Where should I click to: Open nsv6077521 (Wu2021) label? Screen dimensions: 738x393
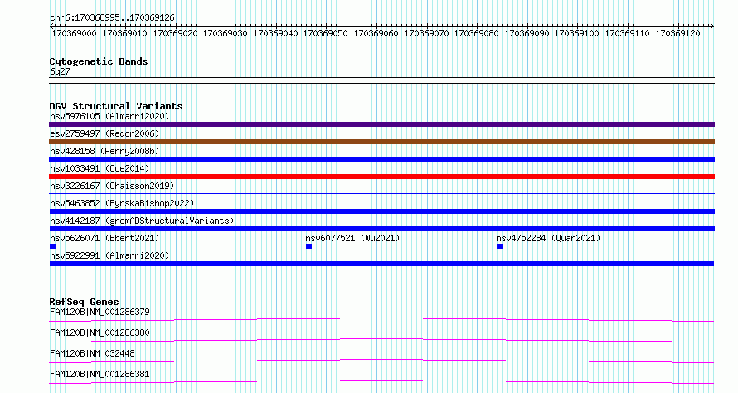pyautogui.click(x=352, y=238)
